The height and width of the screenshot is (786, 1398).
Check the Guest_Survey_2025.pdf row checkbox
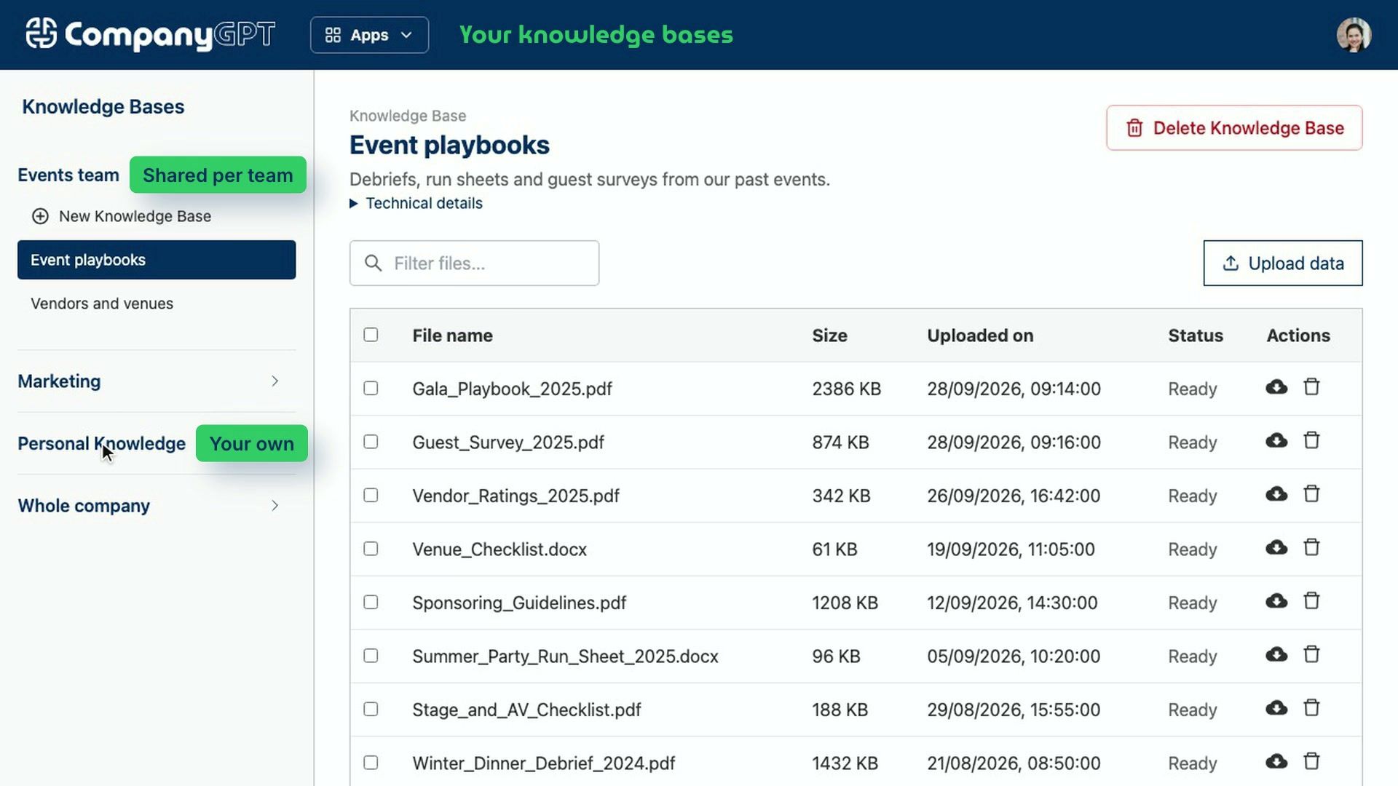(371, 442)
